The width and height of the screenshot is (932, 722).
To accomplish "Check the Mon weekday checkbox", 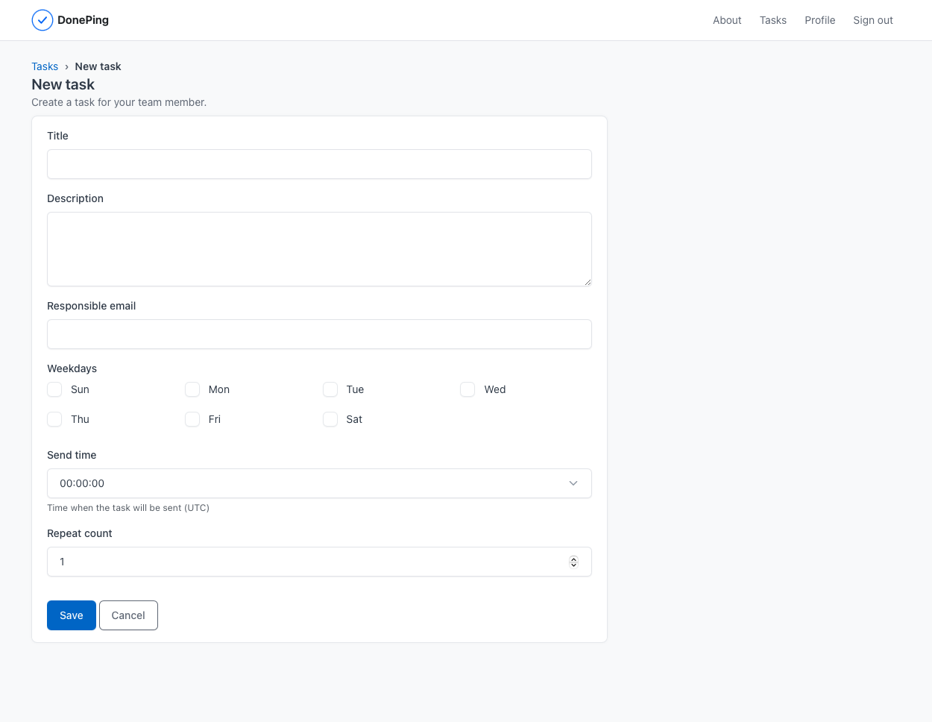I will pos(192,389).
